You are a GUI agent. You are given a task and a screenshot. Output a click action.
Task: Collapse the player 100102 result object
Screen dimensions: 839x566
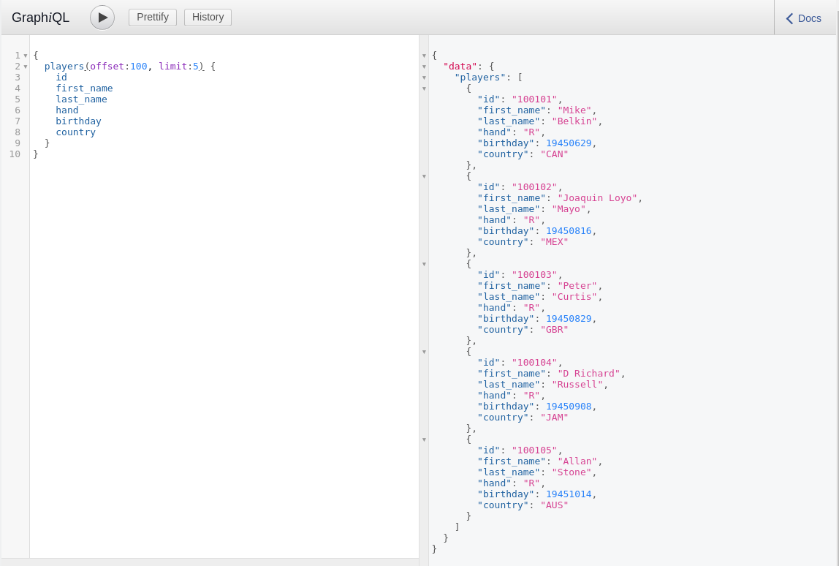[x=424, y=176]
